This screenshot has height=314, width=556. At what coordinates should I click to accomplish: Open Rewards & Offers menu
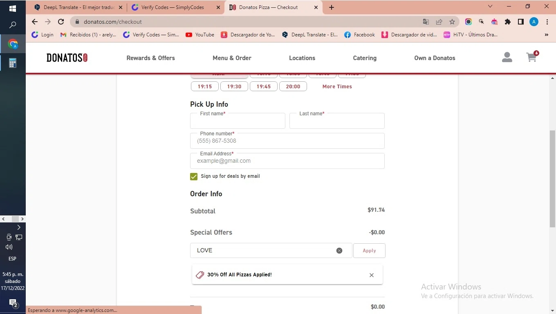click(x=150, y=58)
